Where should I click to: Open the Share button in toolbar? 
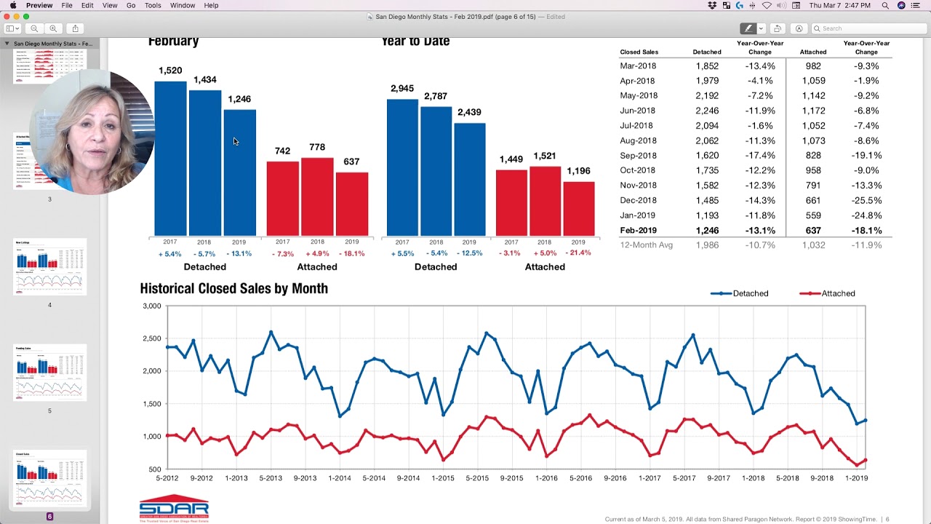[x=75, y=28]
